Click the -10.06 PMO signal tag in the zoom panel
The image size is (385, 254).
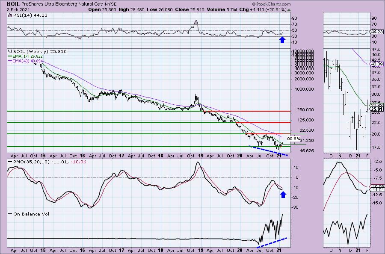pos(377,186)
